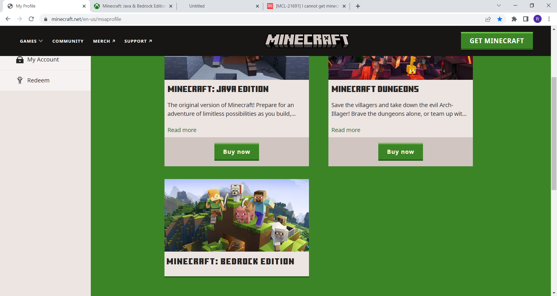Click the browser forward arrow

pyautogui.click(x=19, y=19)
